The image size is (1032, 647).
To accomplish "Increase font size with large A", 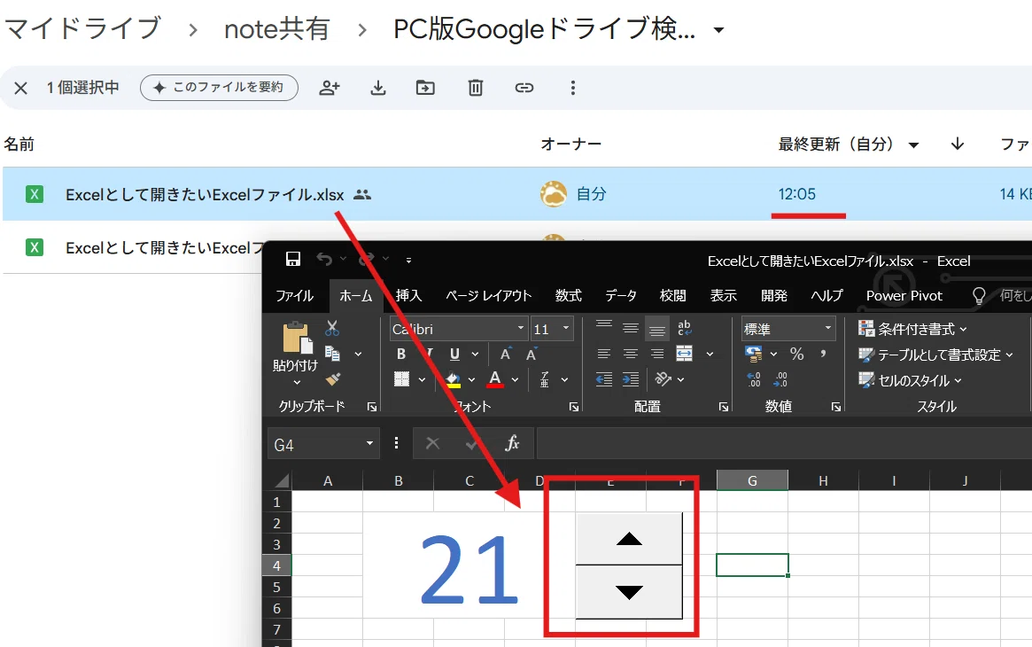I will pyautogui.click(x=506, y=355).
